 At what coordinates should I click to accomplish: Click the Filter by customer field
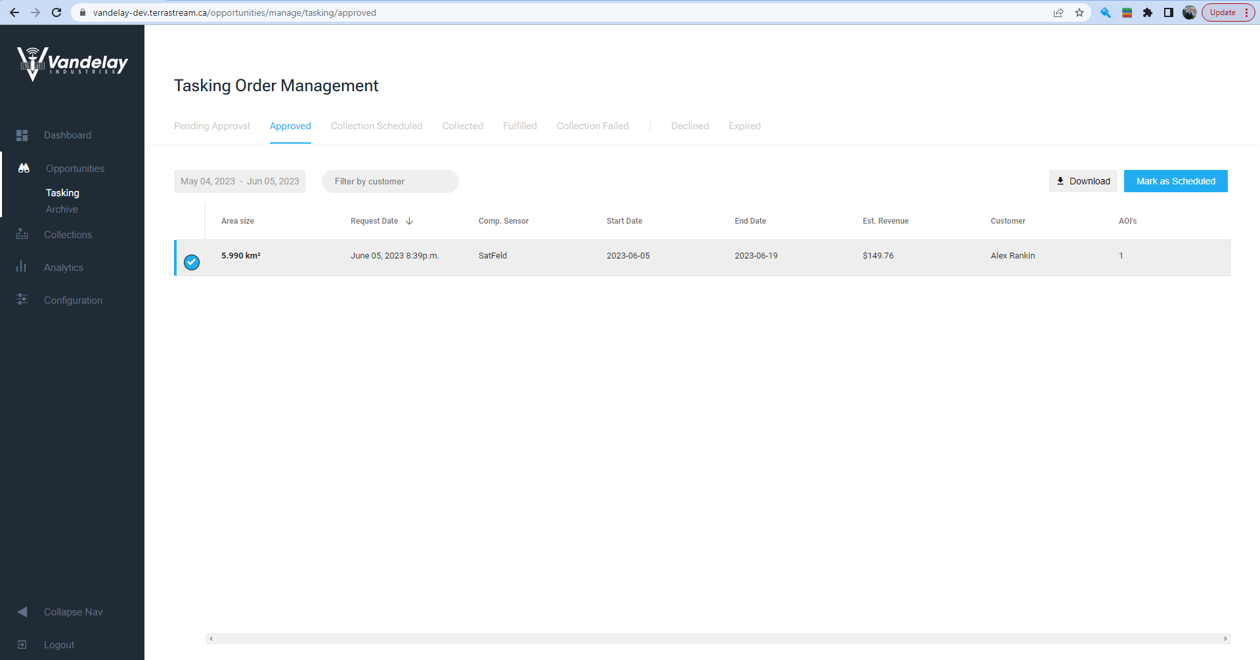390,181
